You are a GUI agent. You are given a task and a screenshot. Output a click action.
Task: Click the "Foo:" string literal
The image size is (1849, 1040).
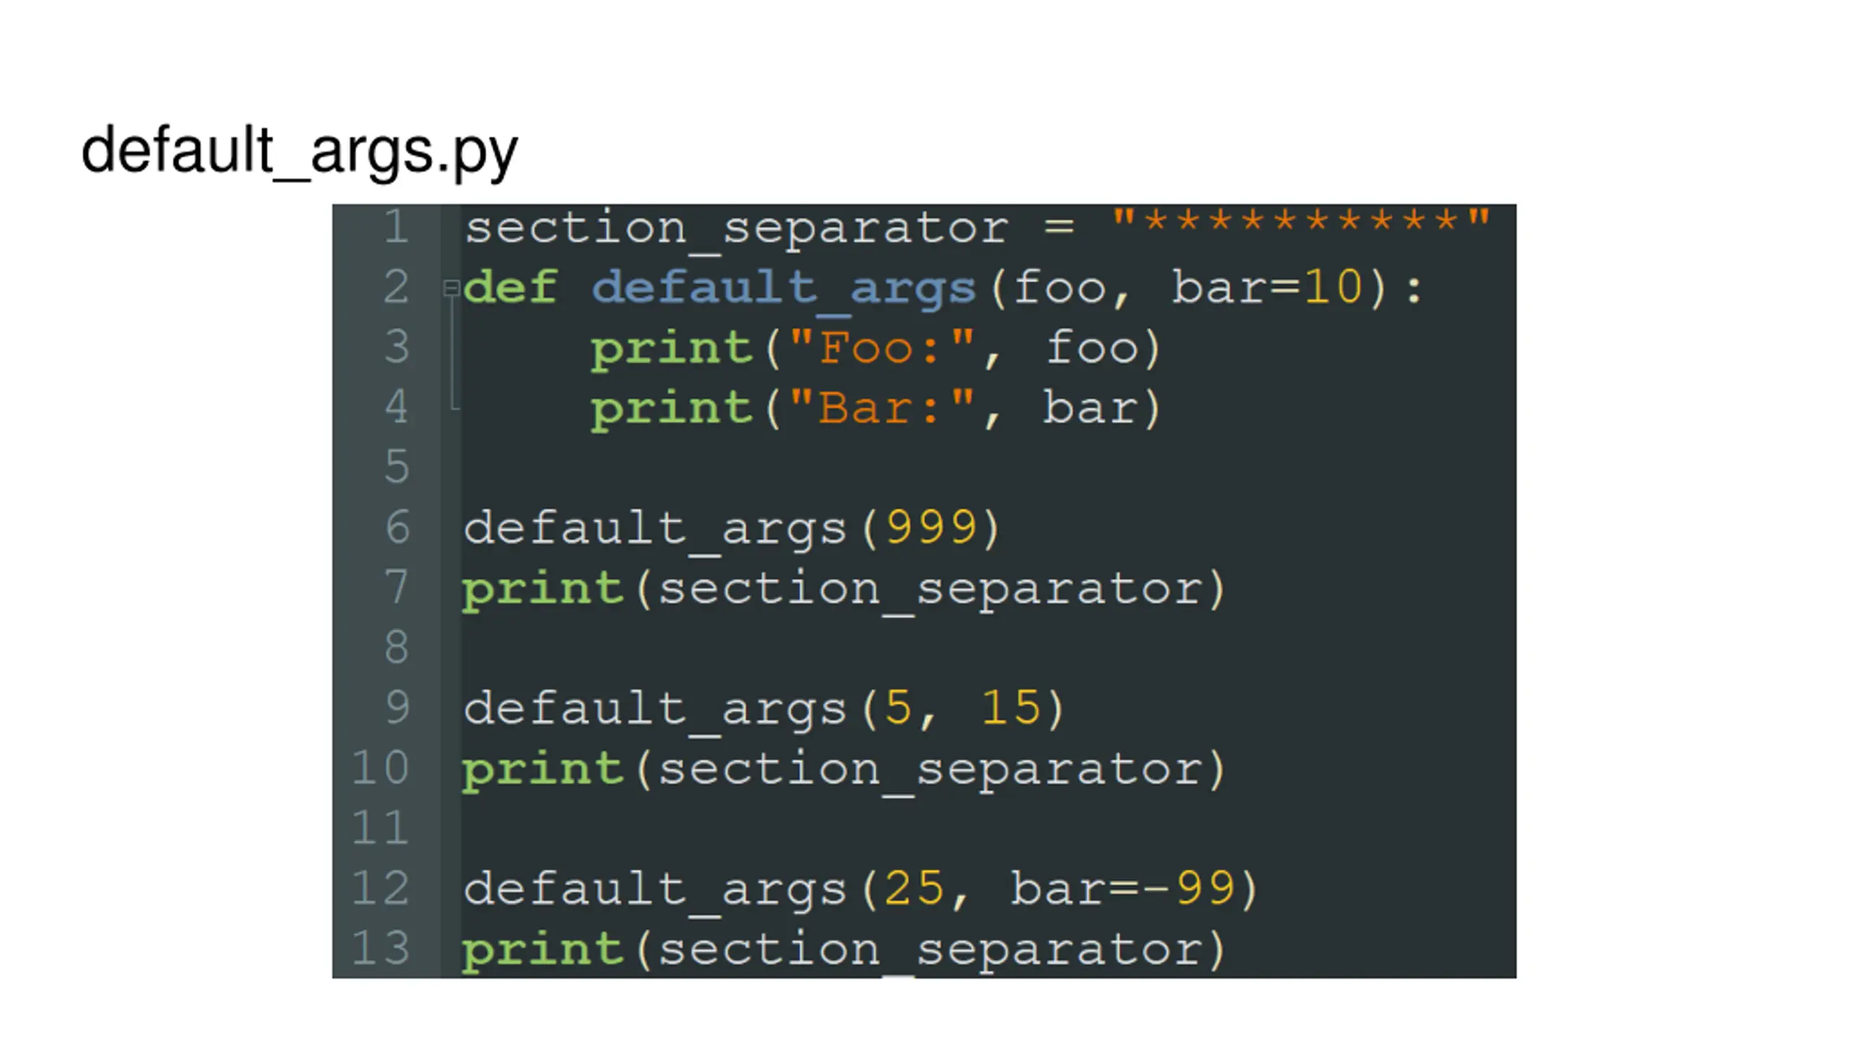pyautogui.click(x=882, y=347)
